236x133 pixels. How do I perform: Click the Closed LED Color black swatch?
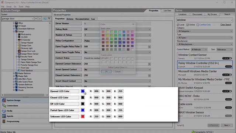click(x=83, y=98)
